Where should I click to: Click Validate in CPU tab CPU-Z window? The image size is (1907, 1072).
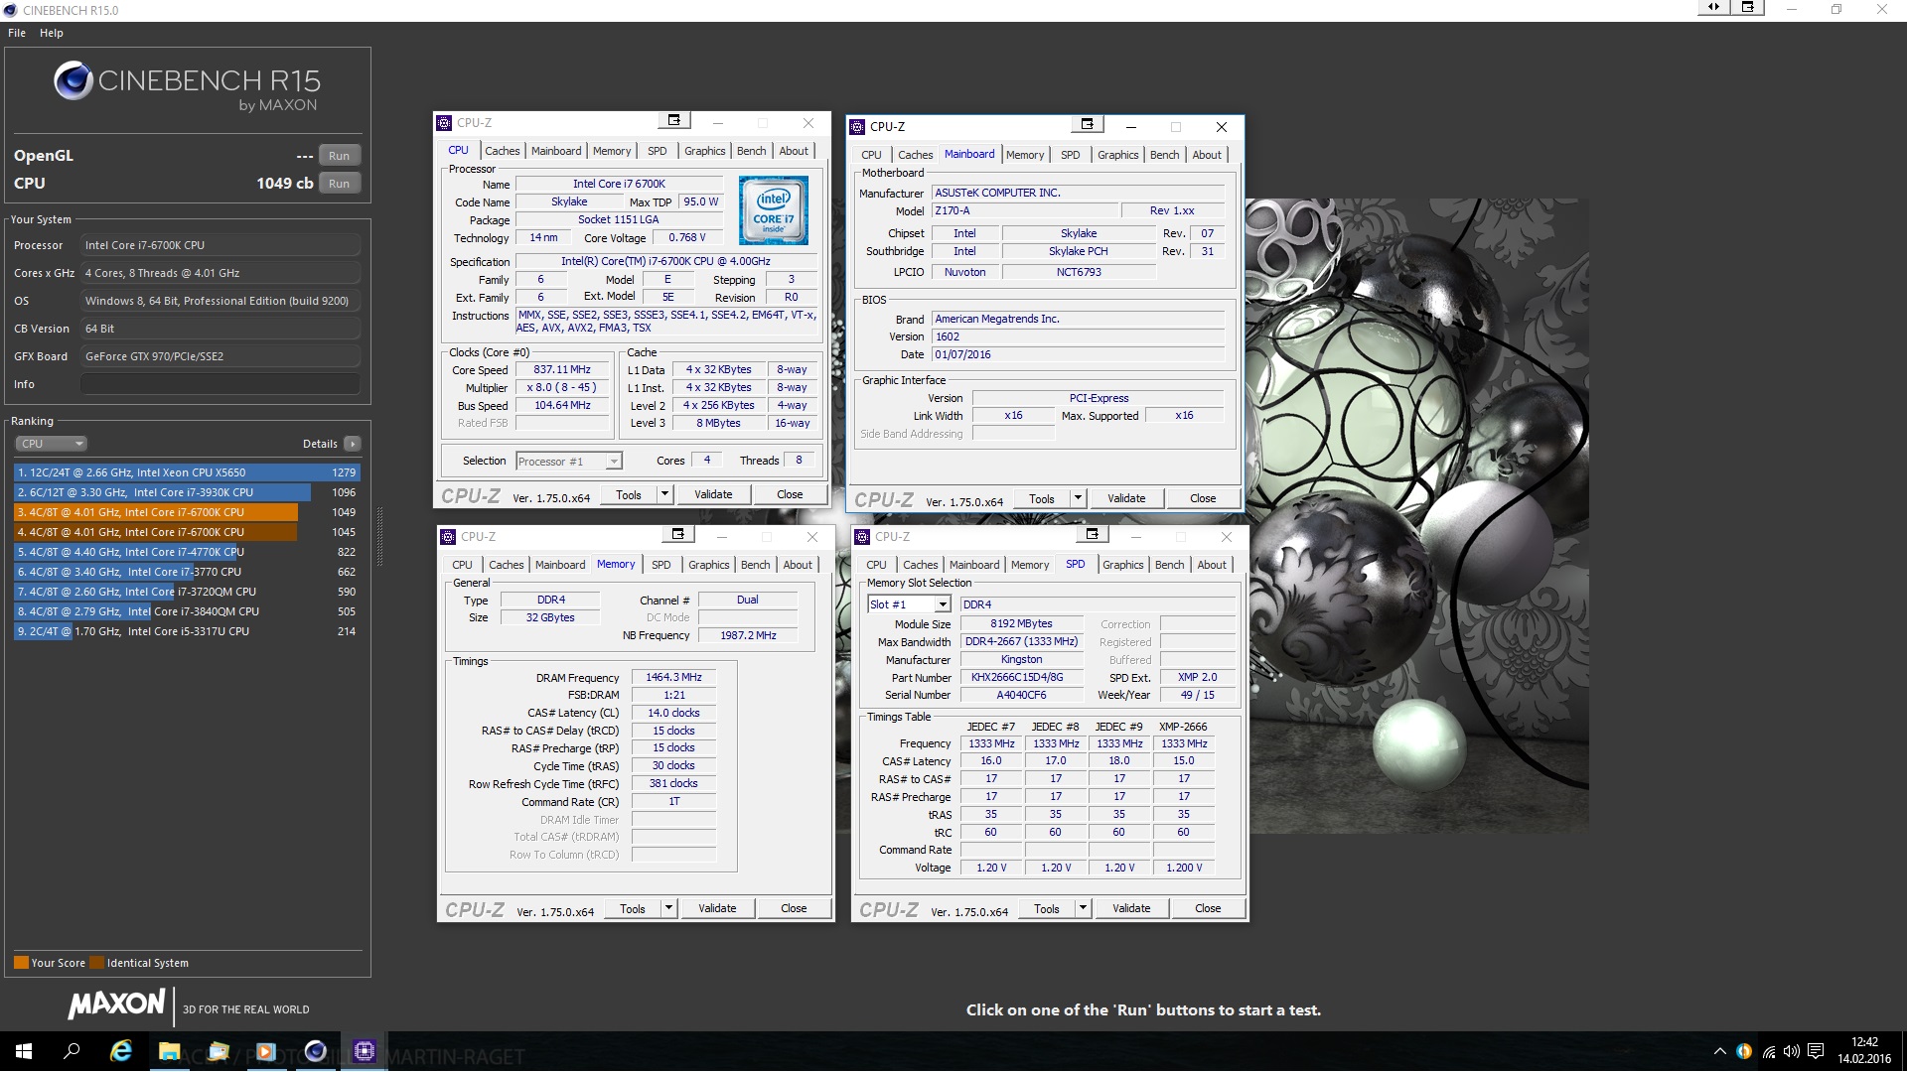[713, 494]
